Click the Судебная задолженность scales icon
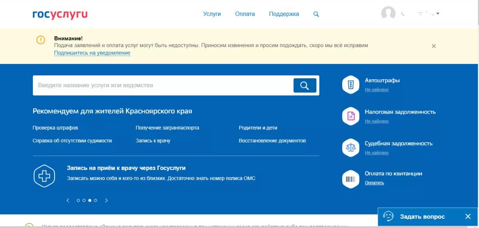Image resolution: width=479 pixels, height=228 pixels. (x=351, y=148)
